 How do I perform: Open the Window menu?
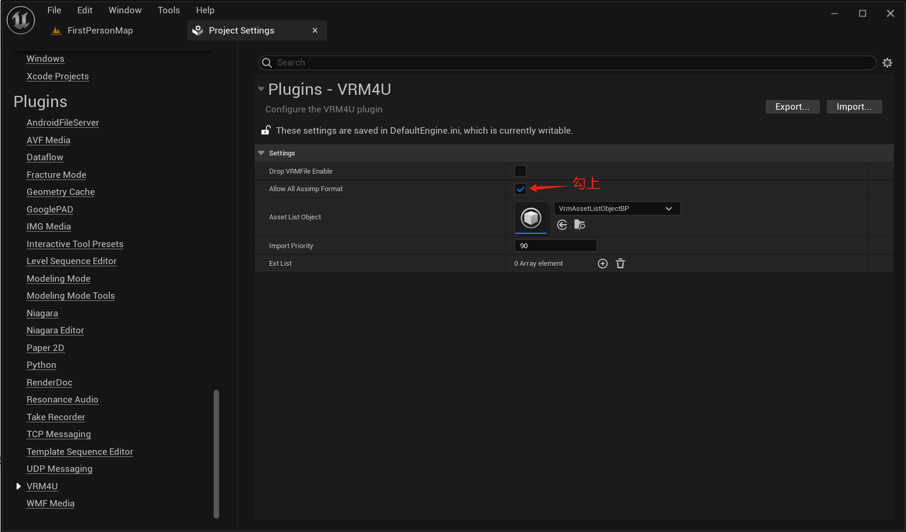pyautogui.click(x=125, y=10)
